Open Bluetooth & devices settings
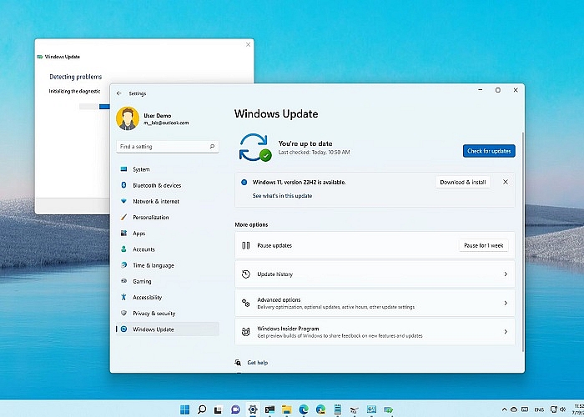584x417 pixels. tap(168, 185)
